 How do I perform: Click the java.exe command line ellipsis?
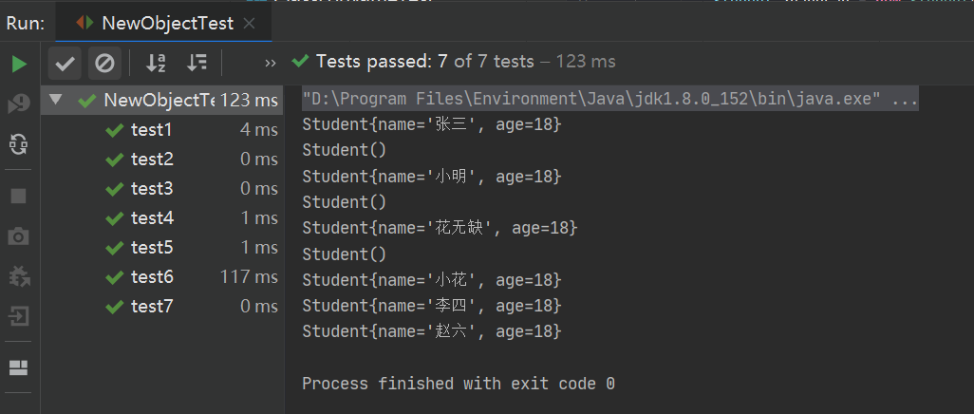pos(905,99)
